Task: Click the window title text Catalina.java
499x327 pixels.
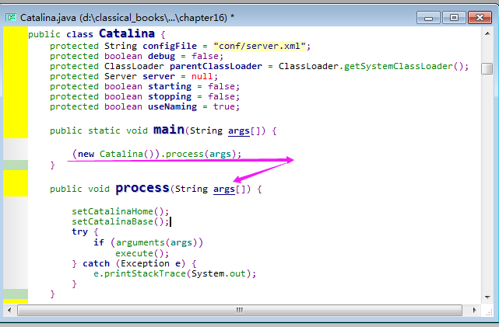Action: pyautogui.click(x=48, y=17)
